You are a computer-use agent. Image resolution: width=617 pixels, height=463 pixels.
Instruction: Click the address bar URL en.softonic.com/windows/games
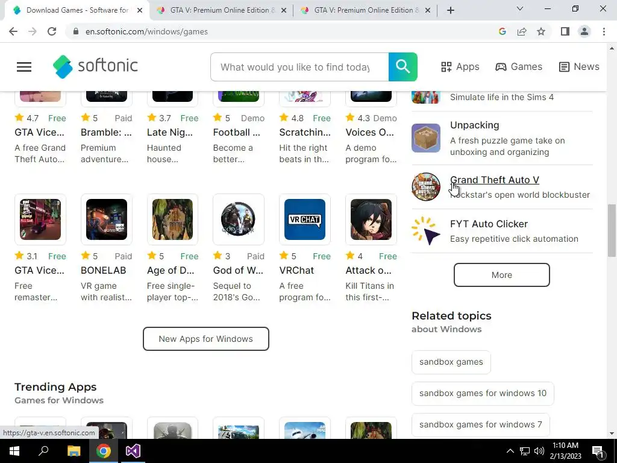click(146, 31)
